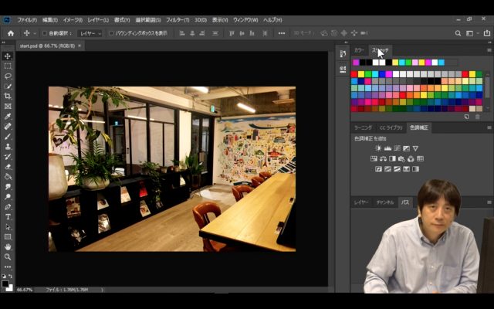Open the collapsed History panel icon
The width and height of the screenshot is (494, 309).
343,54
